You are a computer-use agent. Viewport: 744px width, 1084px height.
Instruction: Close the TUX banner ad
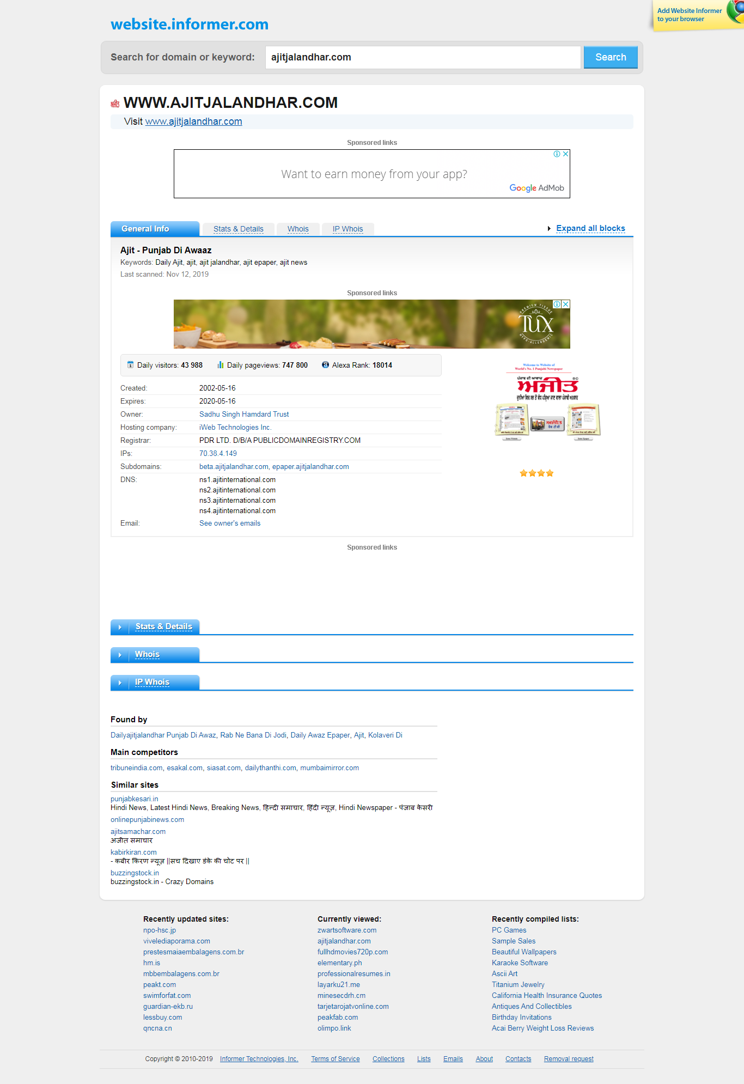566,304
